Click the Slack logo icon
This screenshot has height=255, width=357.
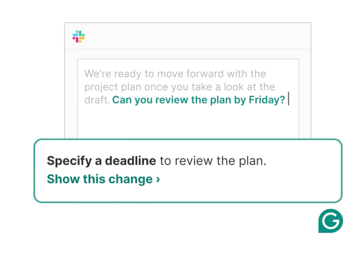click(78, 37)
